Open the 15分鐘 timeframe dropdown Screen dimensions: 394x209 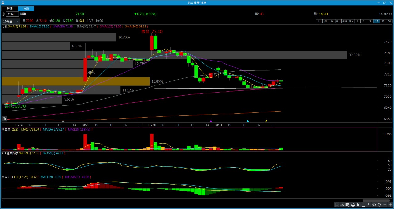tap(10, 22)
